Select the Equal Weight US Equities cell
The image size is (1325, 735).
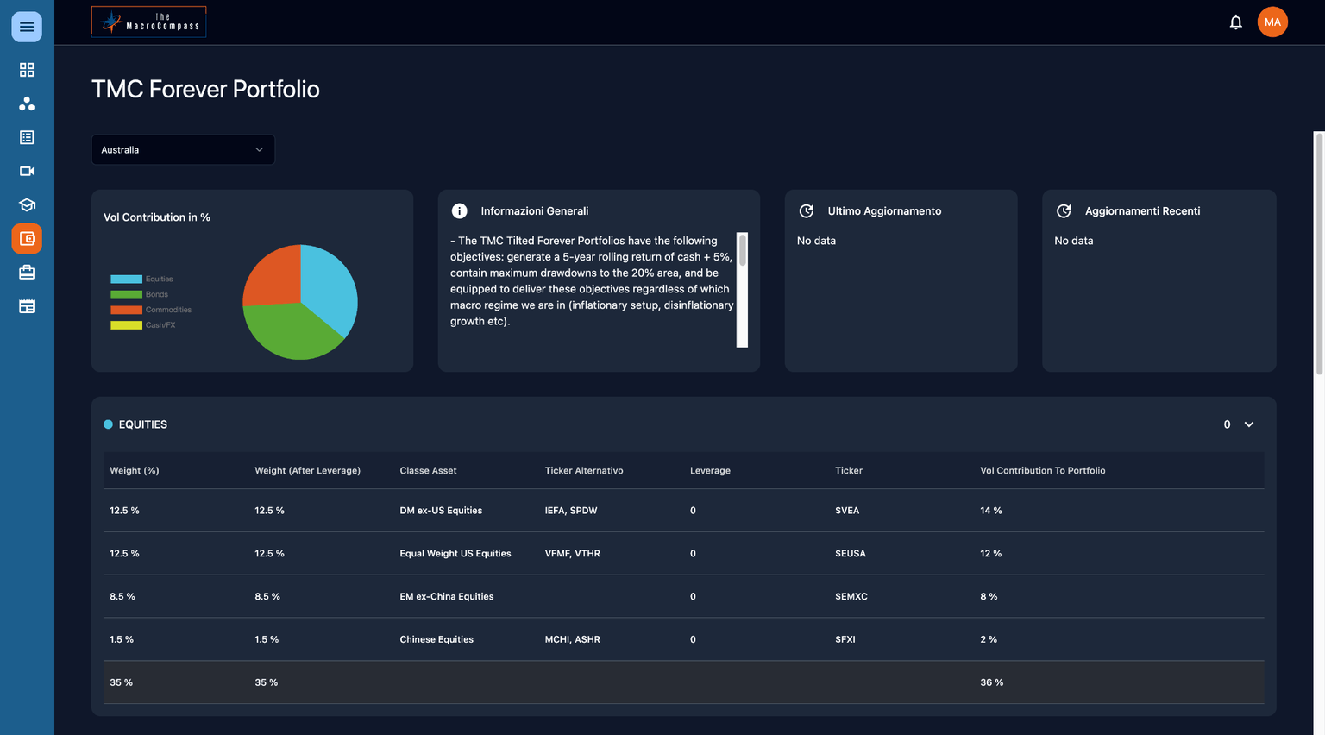(455, 554)
